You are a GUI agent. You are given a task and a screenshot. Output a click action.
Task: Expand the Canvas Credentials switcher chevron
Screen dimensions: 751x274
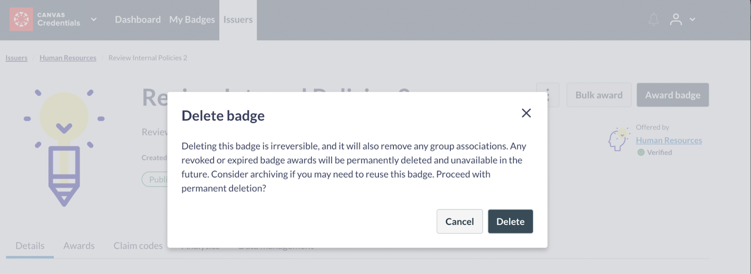tap(94, 20)
